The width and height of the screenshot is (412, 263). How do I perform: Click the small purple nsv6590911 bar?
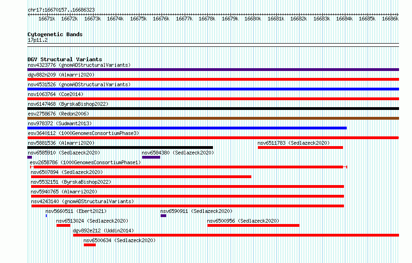click(x=163, y=216)
